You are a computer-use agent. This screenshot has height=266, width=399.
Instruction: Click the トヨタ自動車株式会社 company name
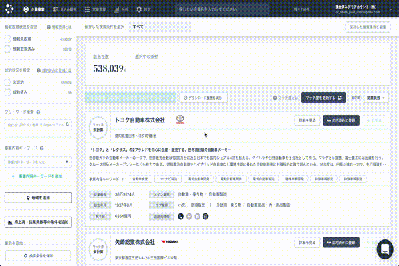pyautogui.click(x=140, y=120)
